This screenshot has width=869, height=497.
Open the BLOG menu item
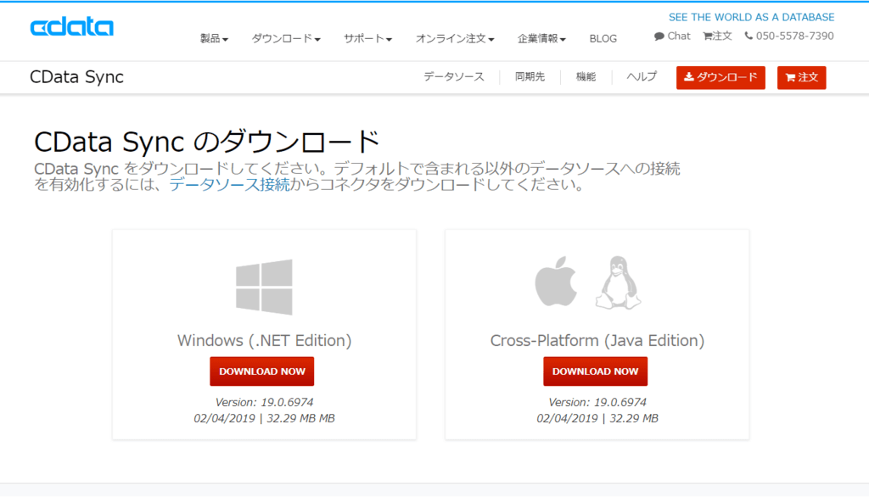tap(603, 39)
